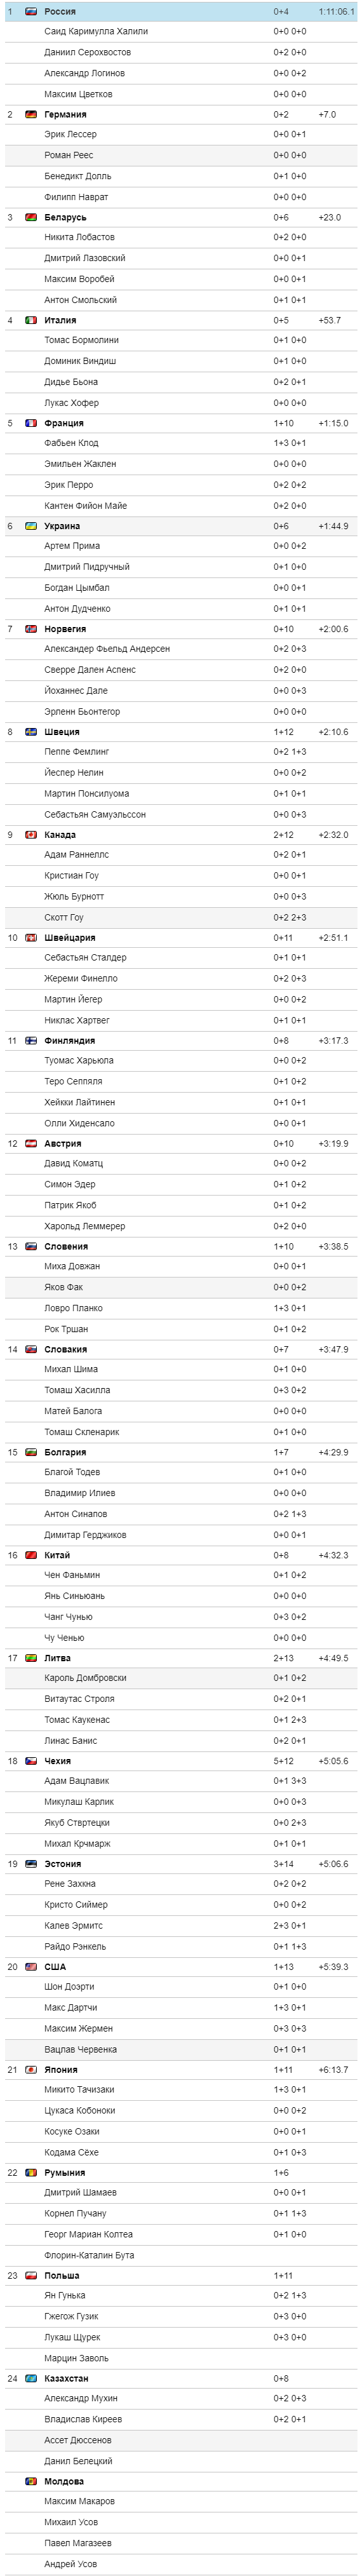Open the Норвегия team row
The width and height of the screenshot is (360, 2576).
pyautogui.click(x=181, y=629)
